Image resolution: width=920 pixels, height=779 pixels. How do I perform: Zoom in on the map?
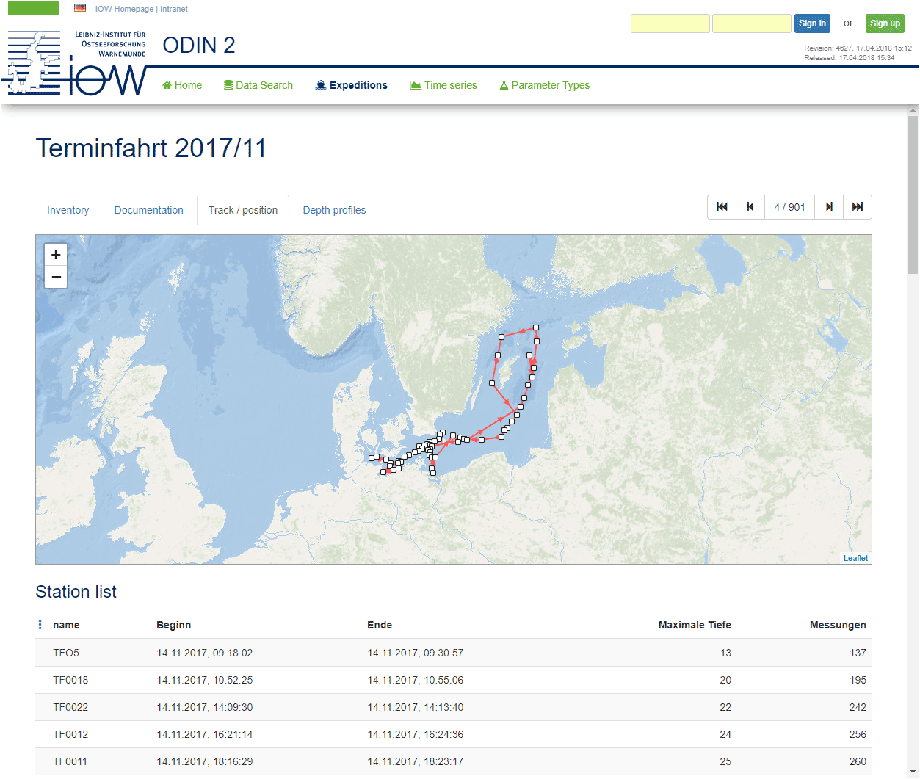pyautogui.click(x=56, y=255)
